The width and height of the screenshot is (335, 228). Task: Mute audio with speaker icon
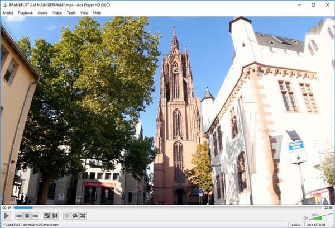point(305,217)
